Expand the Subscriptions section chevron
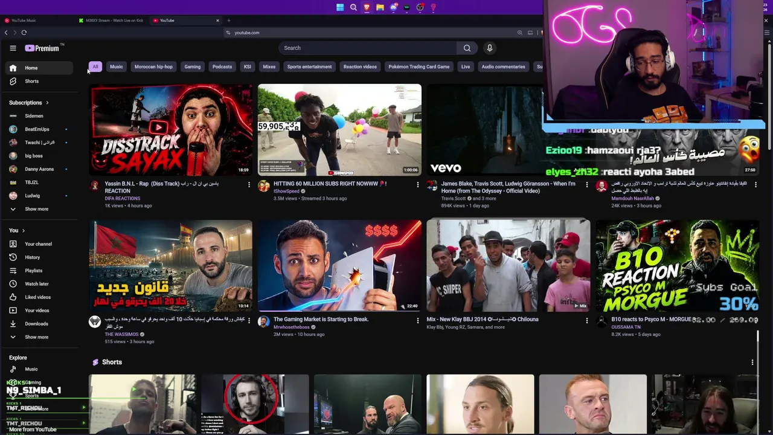Image resolution: width=773 pixels, height=435 pixels. (x=47, y=103)
